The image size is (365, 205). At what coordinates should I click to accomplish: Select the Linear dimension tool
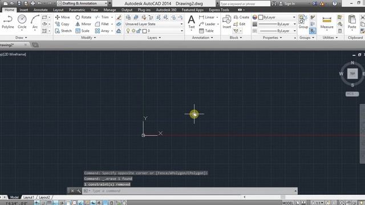coord(206,17)
